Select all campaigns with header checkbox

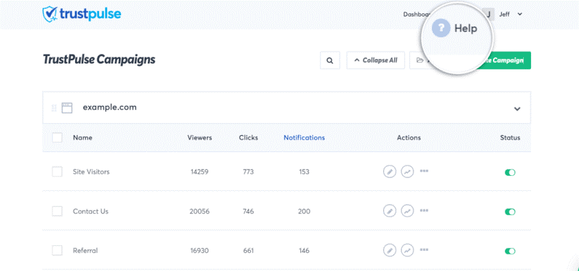(57, 137)
